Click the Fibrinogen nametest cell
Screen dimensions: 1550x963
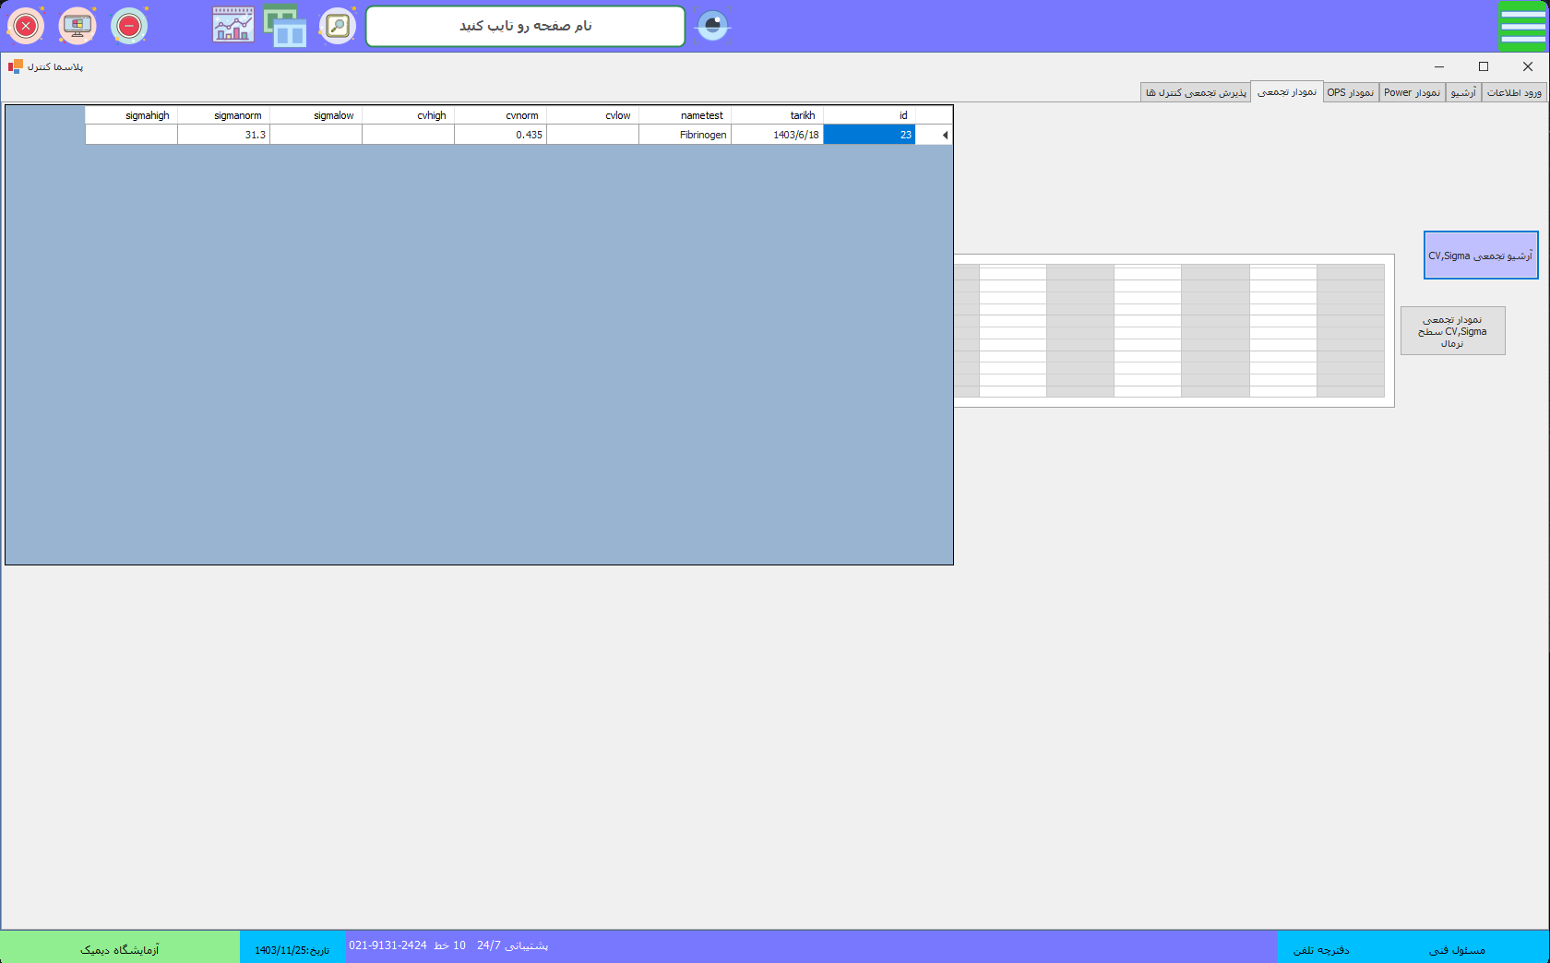pyautogui.click(x=685, y=135)
